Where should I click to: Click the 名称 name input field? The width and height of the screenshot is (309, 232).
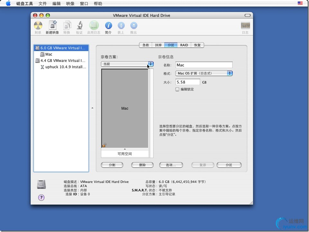click(x=204, y=65)
